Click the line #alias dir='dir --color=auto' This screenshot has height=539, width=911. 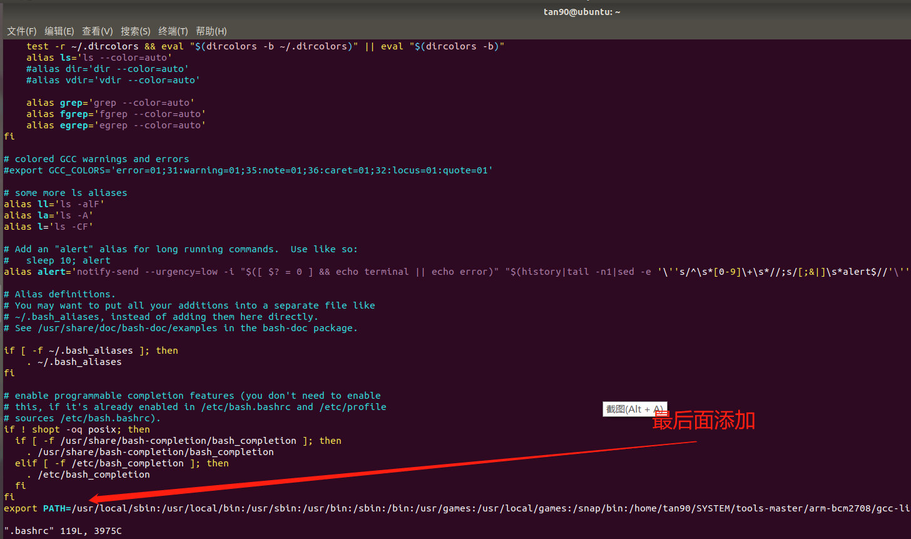[108, 69]
